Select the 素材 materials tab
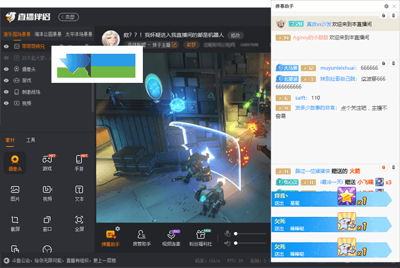Viewport: 400px width, 268px height. [10, 140]
